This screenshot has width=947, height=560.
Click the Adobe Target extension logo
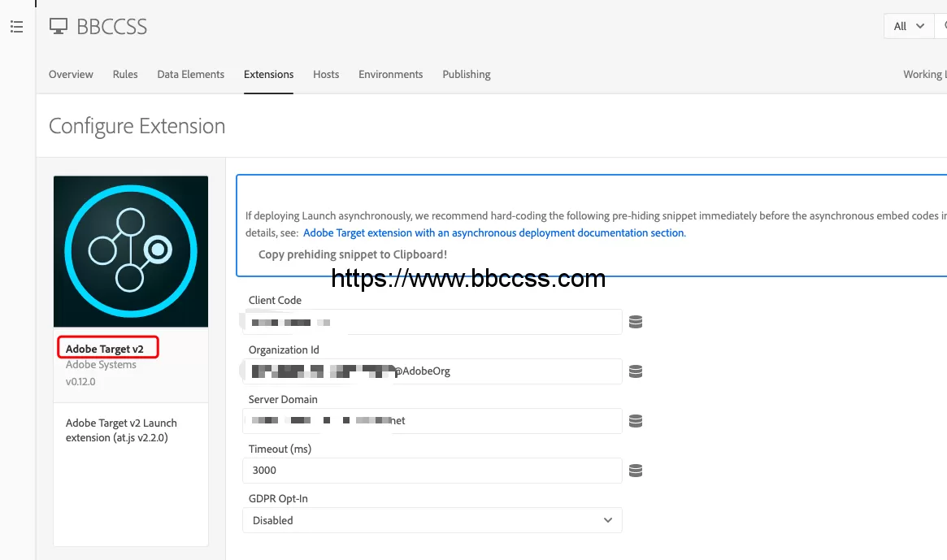tap(131, 251)
